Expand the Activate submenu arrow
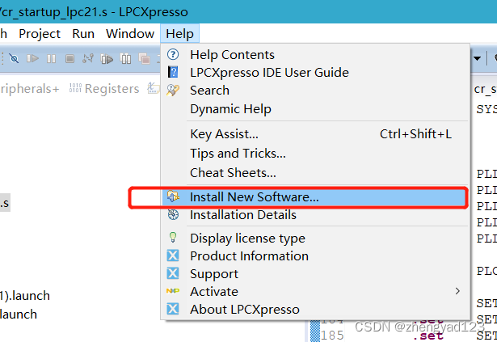The height and width of the screenshot is (342, 497). pos(457,291)
